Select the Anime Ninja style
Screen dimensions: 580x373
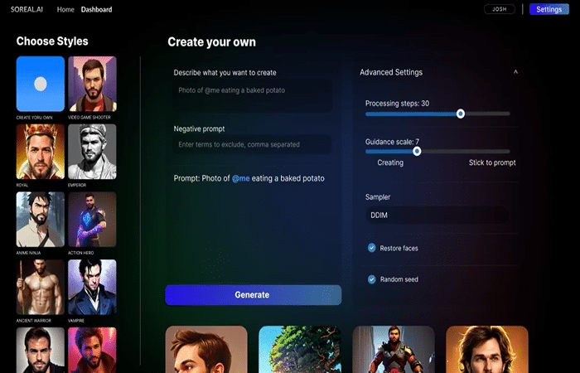tap(41, 220)
